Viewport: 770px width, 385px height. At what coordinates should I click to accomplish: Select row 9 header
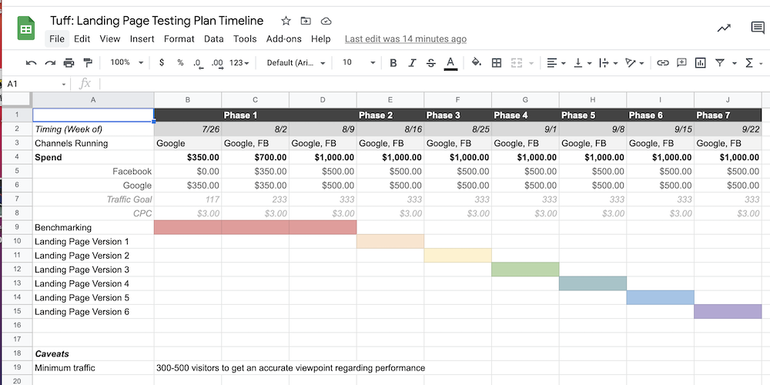17,227
